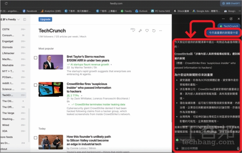Click the microphone icon in chat input

[238, 148]
